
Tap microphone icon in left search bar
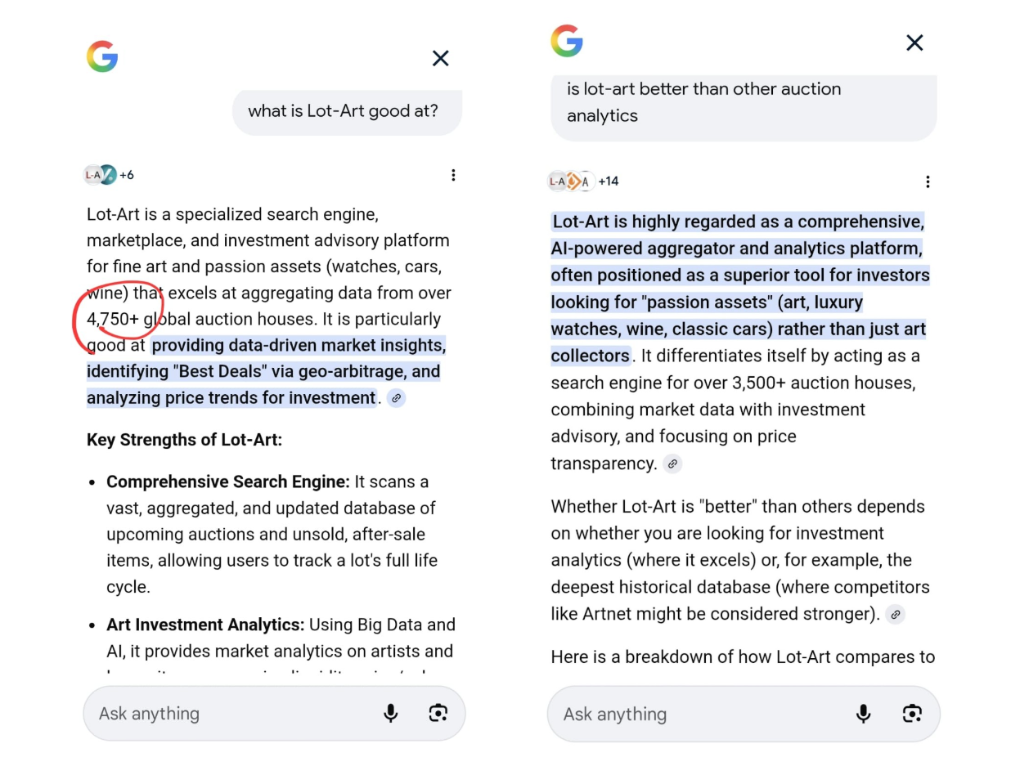tap(391, 713)
